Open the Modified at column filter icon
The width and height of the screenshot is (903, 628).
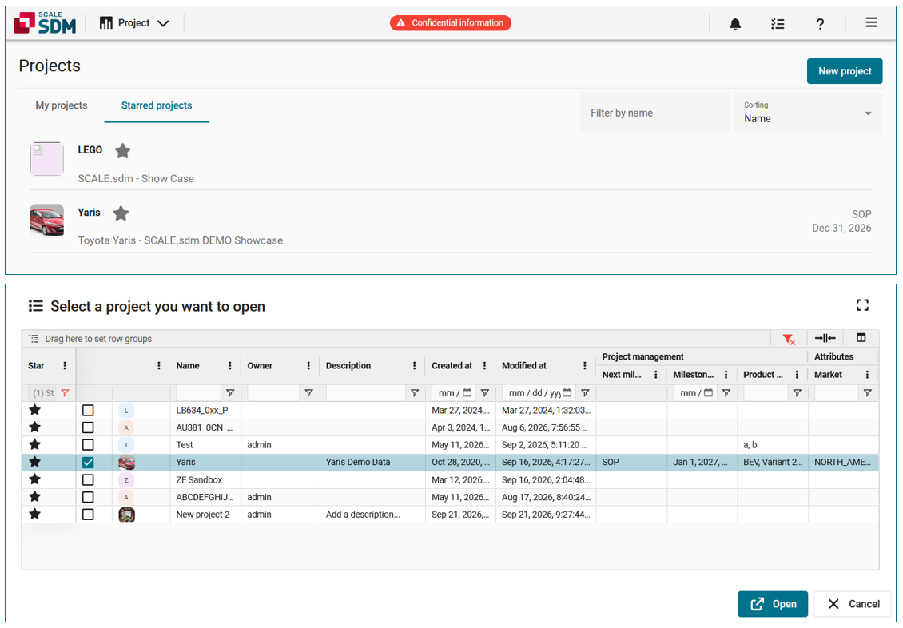tap(585, 393)
